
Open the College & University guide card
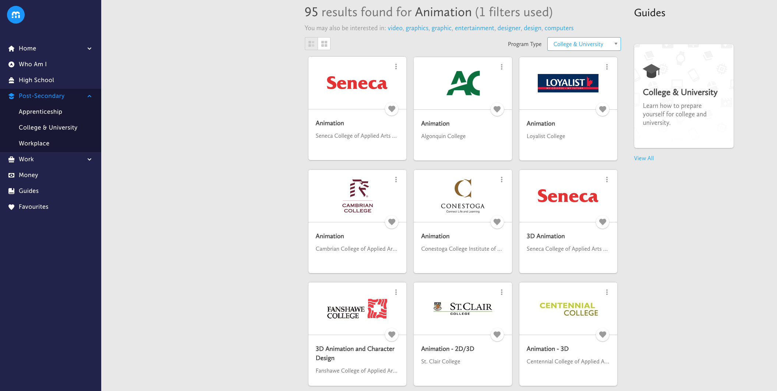pos(684,96)
